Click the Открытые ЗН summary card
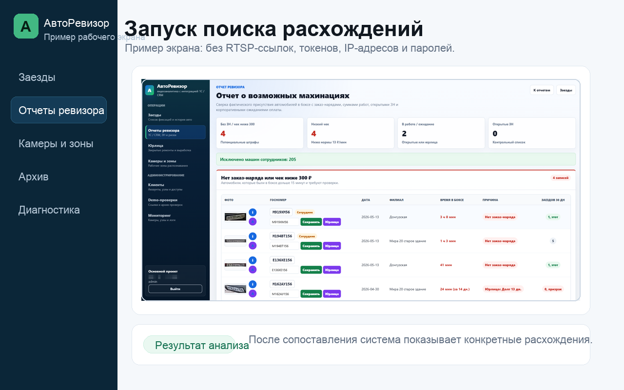 (532, 133)
